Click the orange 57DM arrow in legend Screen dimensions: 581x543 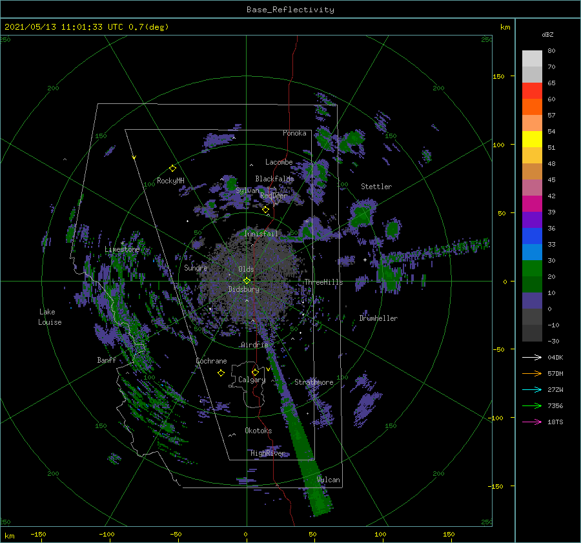[x=532, y=374]
